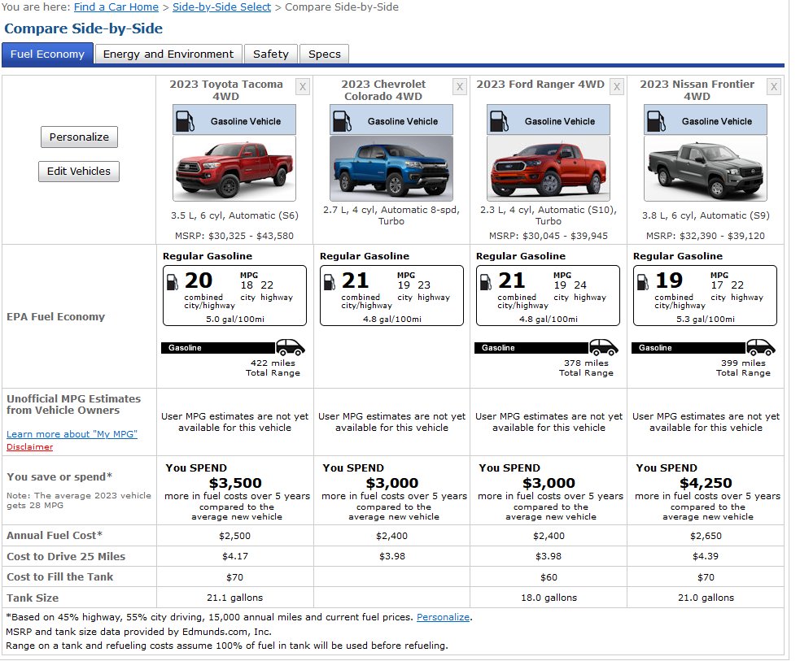Click the "$2,500" annual fuel cost value

point(234,536)
